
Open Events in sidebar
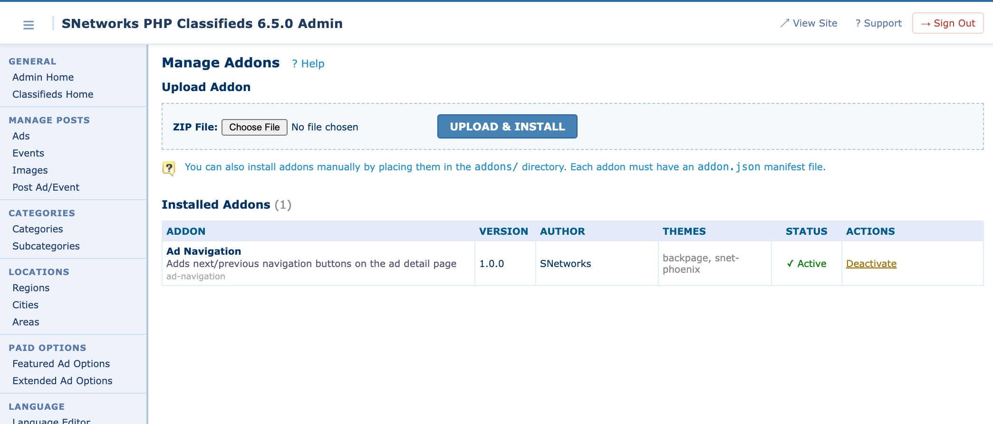[x=28, y=153]
